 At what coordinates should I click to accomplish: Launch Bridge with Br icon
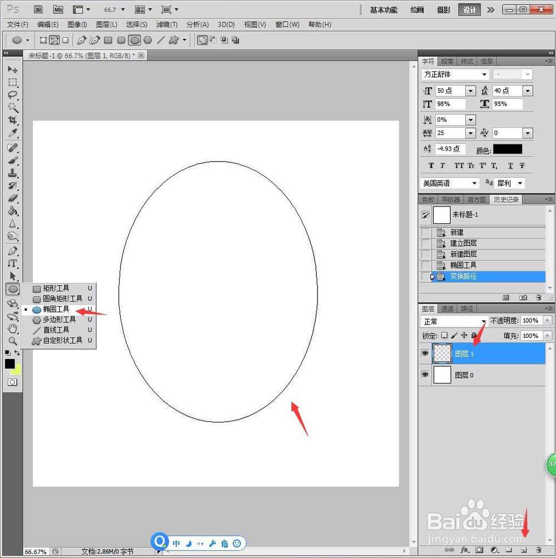[38, 9]
